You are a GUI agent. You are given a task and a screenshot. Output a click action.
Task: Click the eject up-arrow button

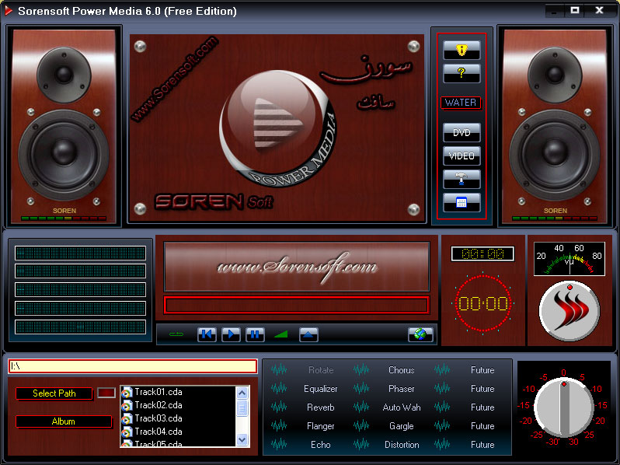pos(308,335)
